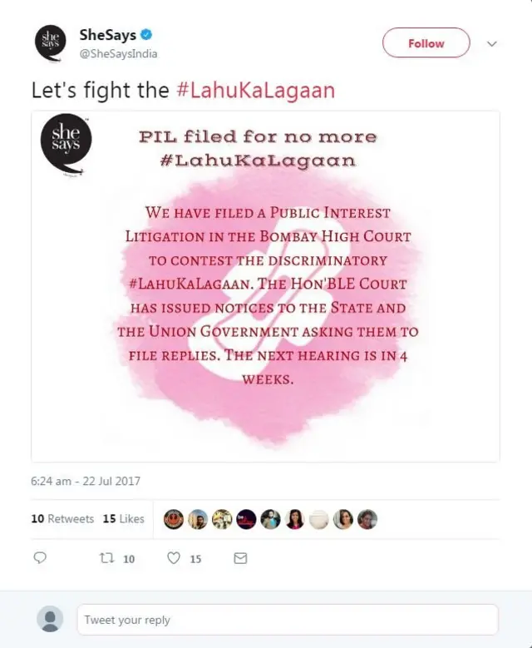
Task: Open the woman in pink liker avatar
Action: click(294, 519)
